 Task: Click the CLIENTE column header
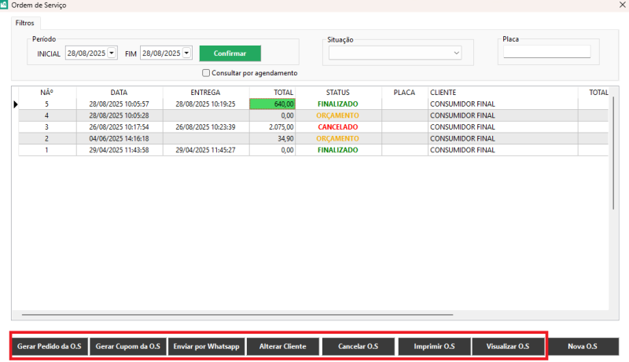pyautogui.click(x=503, y=92)
